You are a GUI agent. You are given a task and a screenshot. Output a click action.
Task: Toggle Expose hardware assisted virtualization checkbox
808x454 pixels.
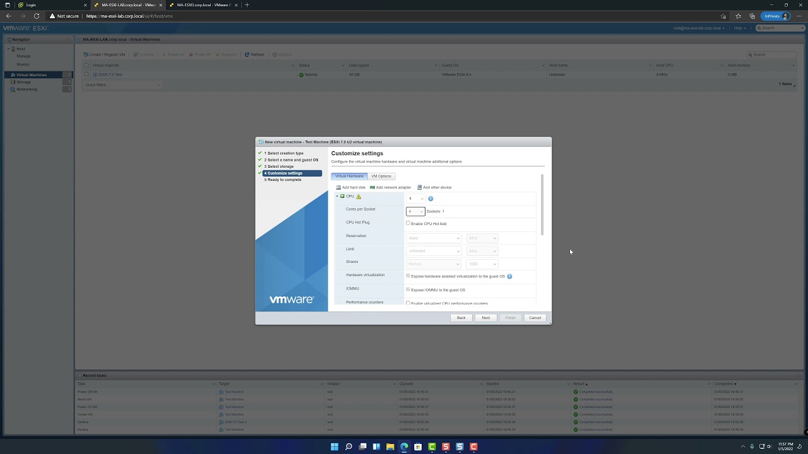[408, 276]
